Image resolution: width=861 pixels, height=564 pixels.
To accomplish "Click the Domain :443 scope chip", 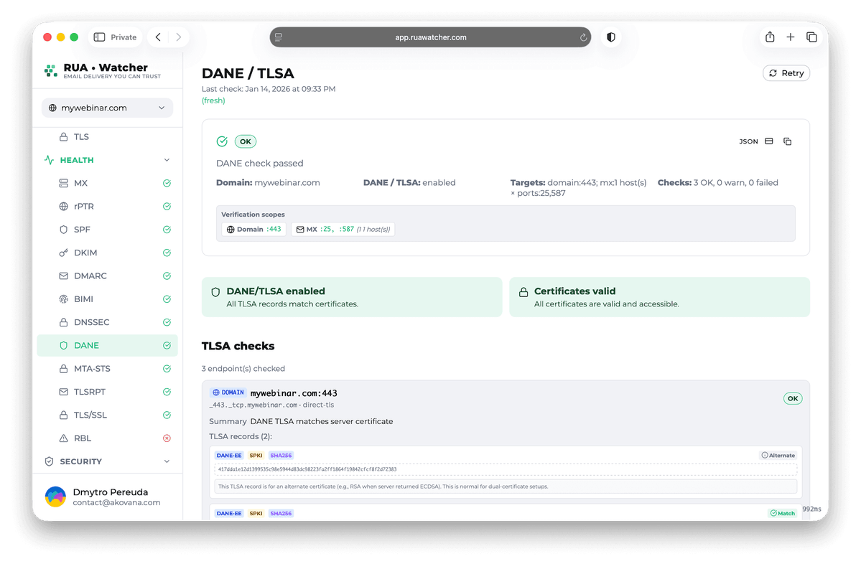I will click(x=253, y=230).
